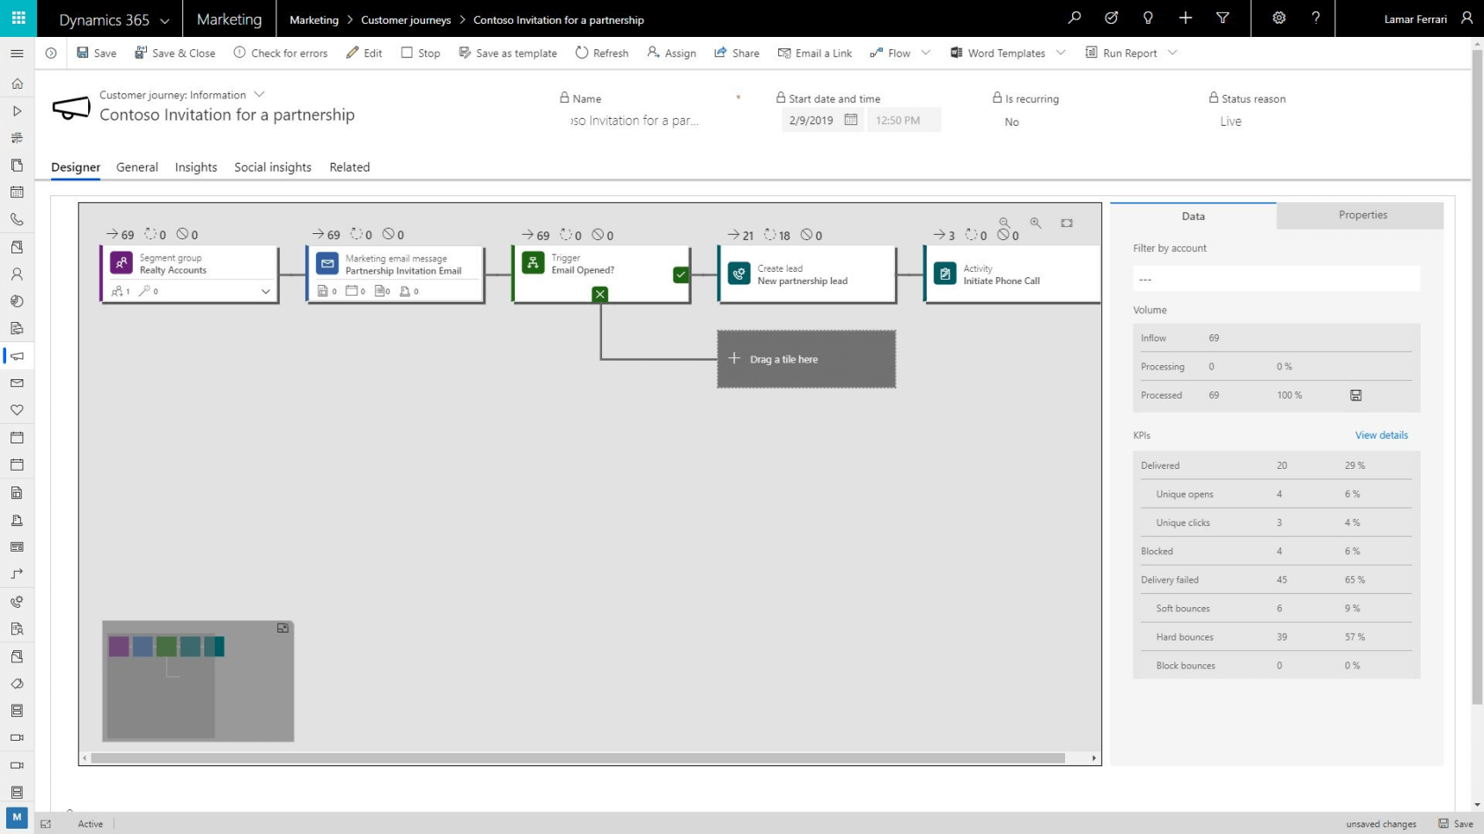
Task: Expand the Flow dropdown arrow
Action: [x=926, y=53]
